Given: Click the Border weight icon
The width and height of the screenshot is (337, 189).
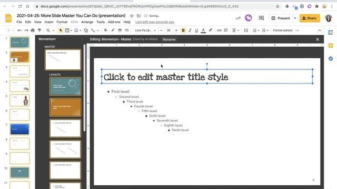Looking at the screenshot, I should [120, 30].
